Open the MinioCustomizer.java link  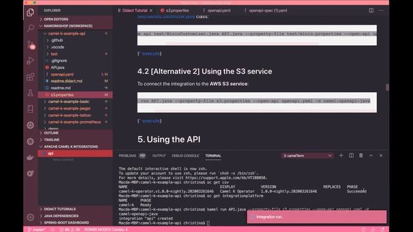tap(166, 17)
